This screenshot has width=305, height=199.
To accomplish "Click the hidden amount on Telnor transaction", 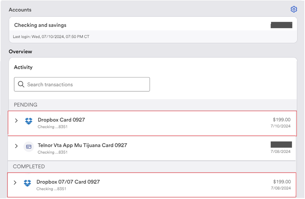I will coord(281,145).
